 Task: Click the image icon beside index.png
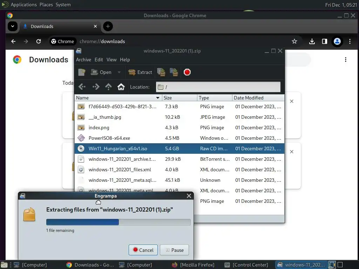[81, 127]
